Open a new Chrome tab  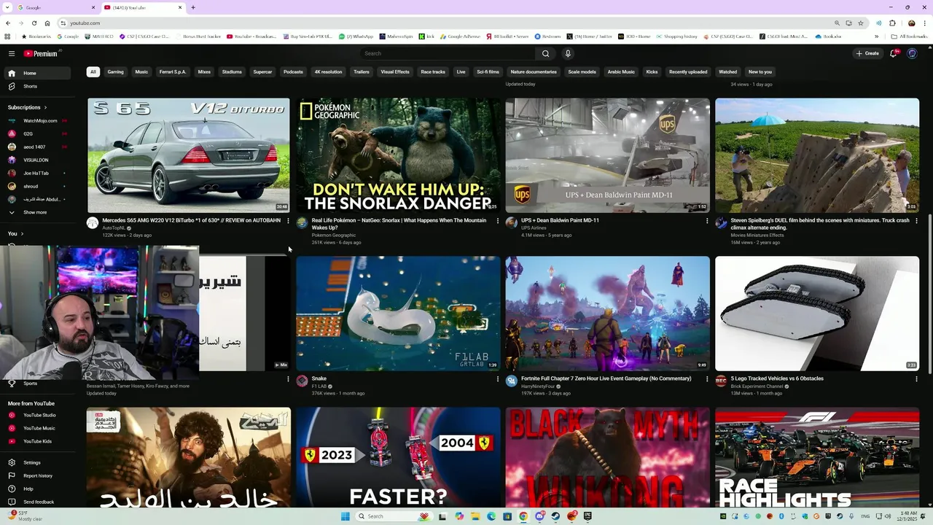click(192, 7)
